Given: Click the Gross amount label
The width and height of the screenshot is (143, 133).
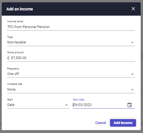Looking at the screenshot, I should (15, 52).
